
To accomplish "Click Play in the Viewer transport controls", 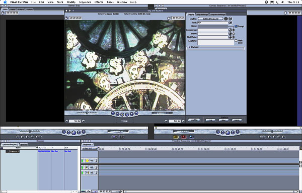I will point(74,133).
